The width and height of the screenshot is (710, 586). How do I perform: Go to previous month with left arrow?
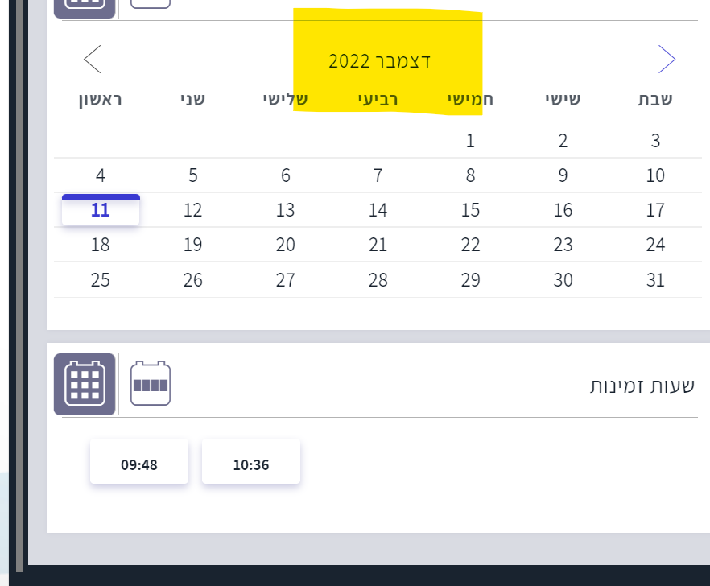93,60
